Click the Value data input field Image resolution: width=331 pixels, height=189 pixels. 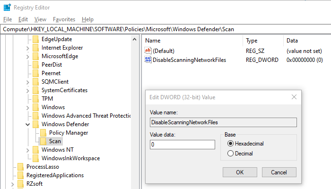[x=182, y=145]
